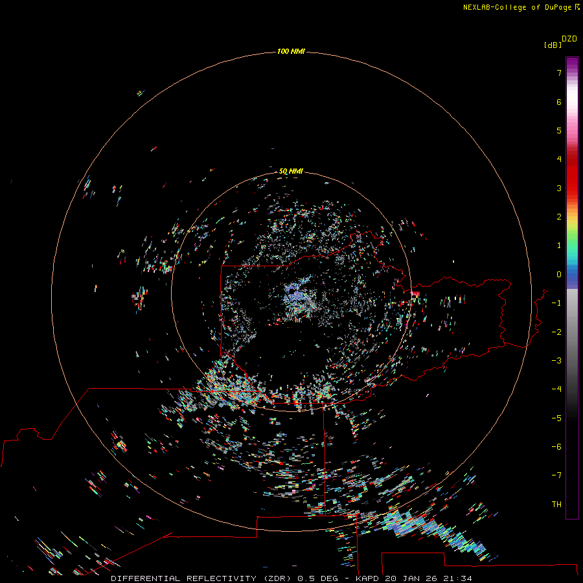Image resolution: width=583 pixels, height=583 pixels.
Task: Click the KAPD station identifier
Action: click(x=367, y=578)
